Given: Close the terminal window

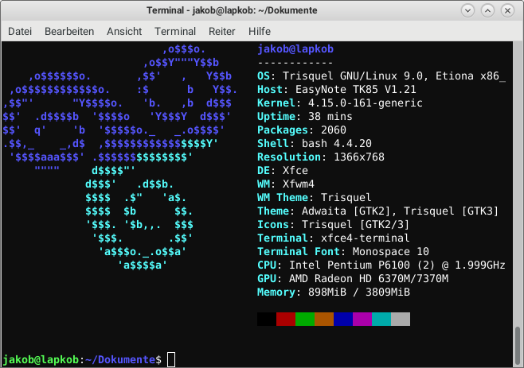Looking at the screenshot, I should coord(507,10).
